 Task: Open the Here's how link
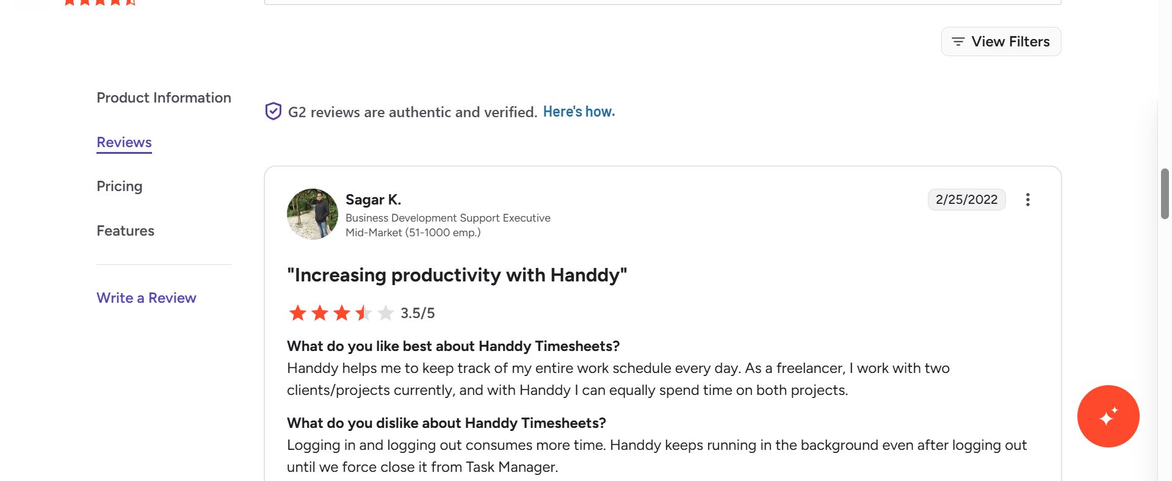point(579,112)
